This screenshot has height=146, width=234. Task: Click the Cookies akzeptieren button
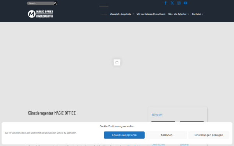click(x=124, y=135)
